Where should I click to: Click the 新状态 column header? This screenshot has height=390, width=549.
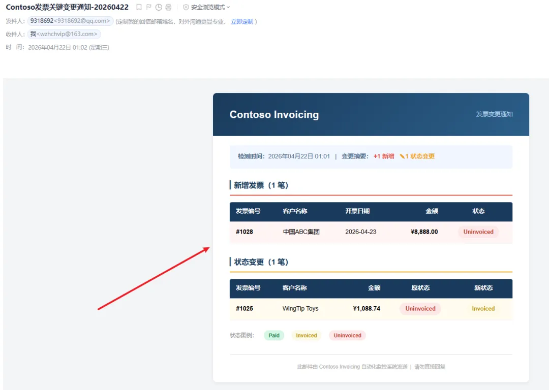(x=483, y=288)
